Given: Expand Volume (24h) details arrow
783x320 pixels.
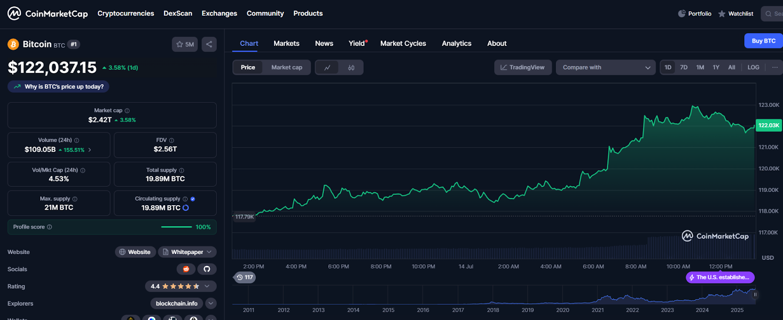Looking at the screenshot, I should (90, 150).
